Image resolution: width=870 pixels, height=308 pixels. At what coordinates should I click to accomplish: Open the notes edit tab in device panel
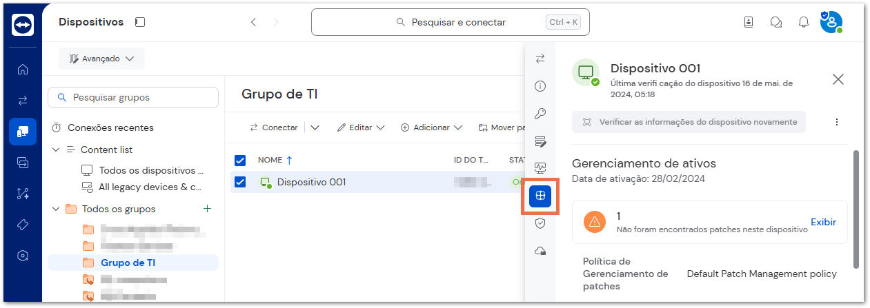tap(540, 141)
